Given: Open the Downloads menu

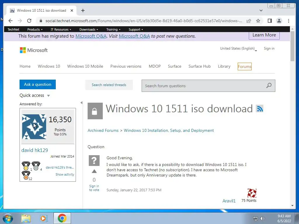Looking at the screenshot, I should (89, 29).
